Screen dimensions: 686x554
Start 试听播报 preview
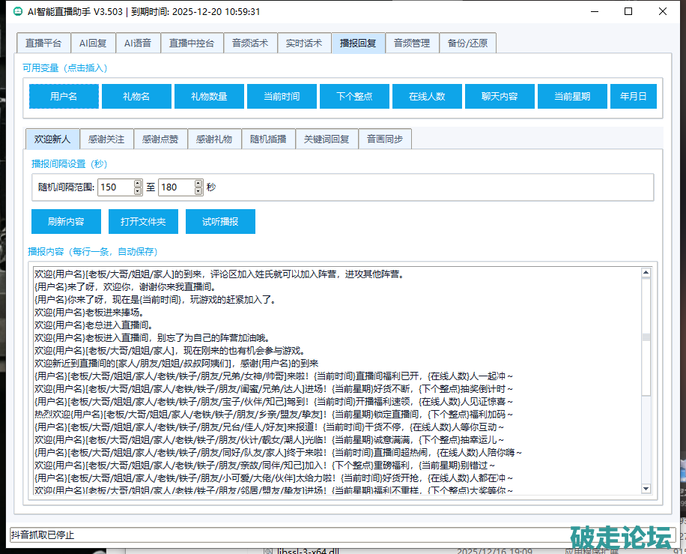tap(220, 222)
